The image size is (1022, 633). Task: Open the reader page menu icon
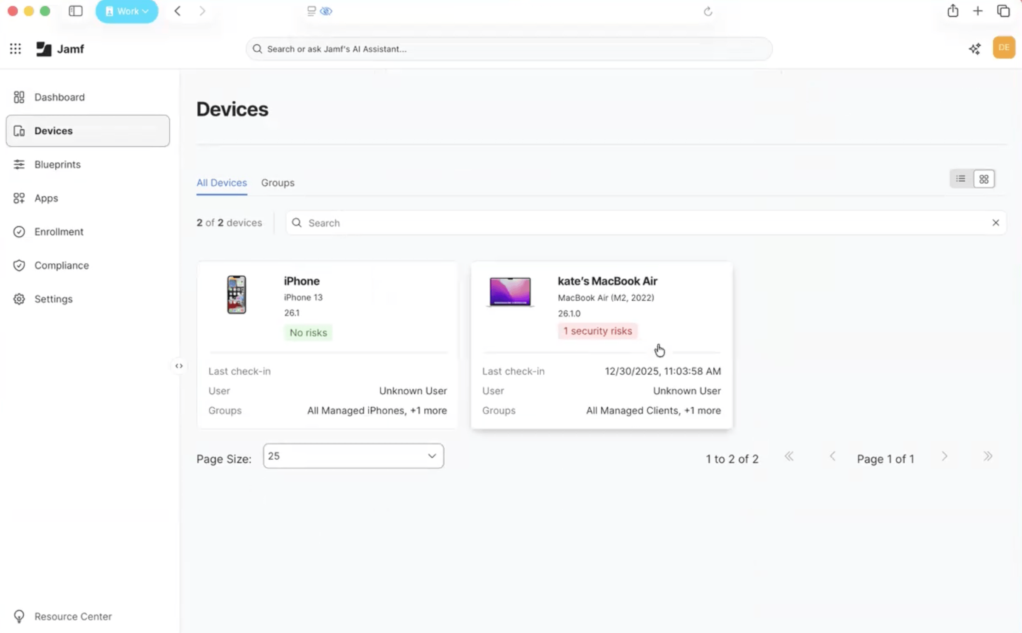312,11
